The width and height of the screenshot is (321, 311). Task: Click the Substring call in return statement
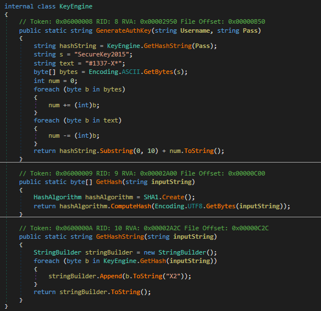point(116,151)
